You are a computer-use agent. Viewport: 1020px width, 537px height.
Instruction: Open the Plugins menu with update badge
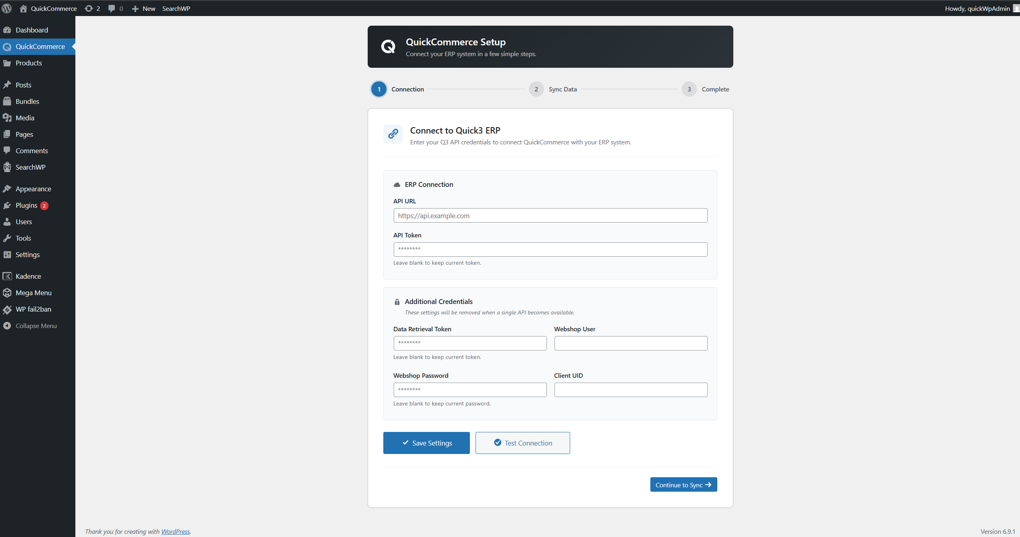[26, 205]
